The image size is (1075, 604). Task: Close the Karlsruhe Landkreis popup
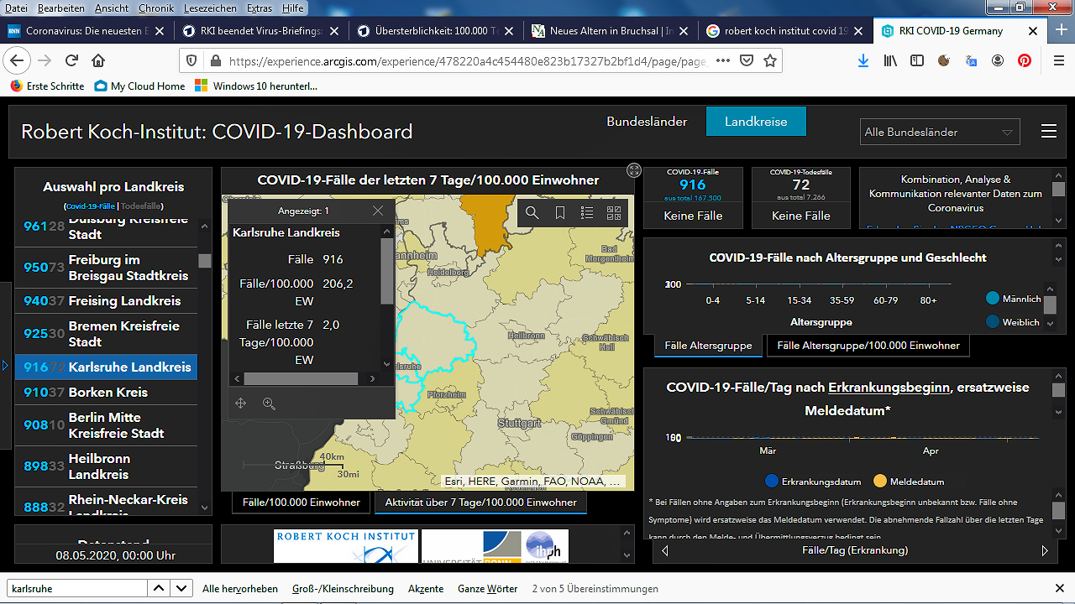(x=378, y=211)
